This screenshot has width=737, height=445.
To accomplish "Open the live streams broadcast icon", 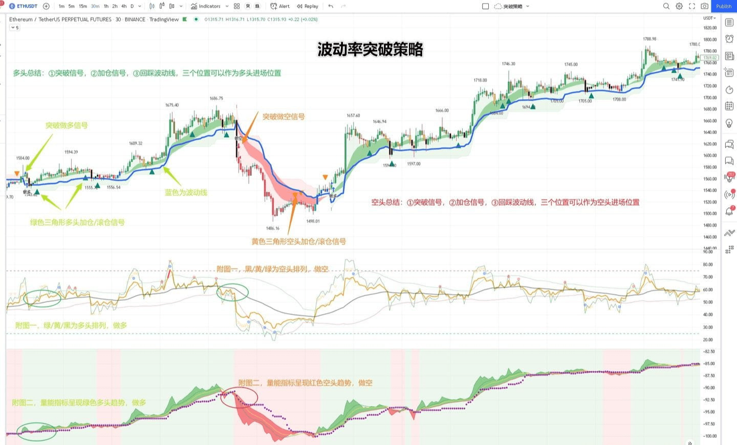I will (x=729, y=194).
